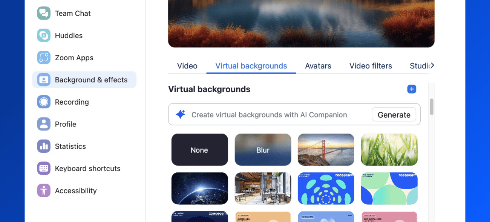Choose the pink OUR CUSTOMERS background thumbnail

click(x=389, y=217)
